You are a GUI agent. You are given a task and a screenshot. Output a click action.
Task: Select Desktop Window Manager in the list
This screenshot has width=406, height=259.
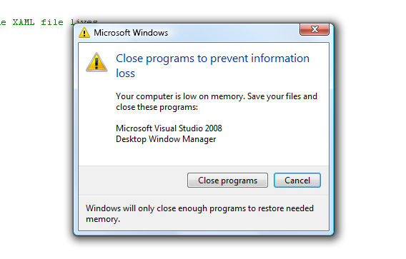(166, 139)
